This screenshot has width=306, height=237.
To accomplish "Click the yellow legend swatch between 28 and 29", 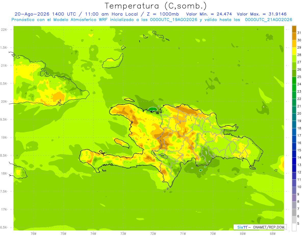I will (294, 51).
